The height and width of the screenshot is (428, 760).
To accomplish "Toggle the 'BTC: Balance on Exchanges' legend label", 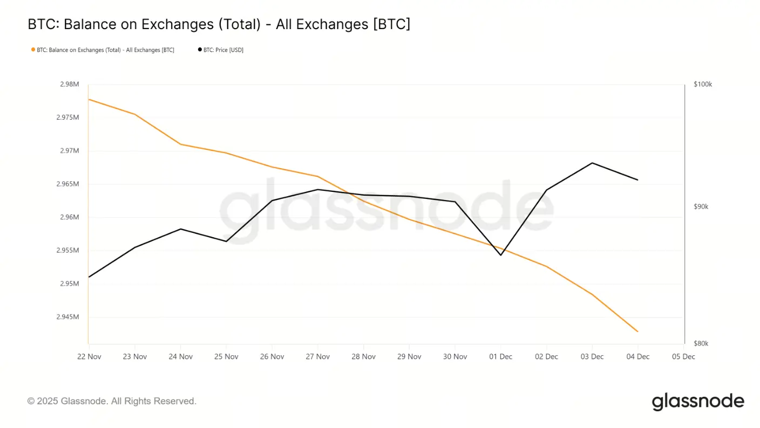I will [105, 50].
